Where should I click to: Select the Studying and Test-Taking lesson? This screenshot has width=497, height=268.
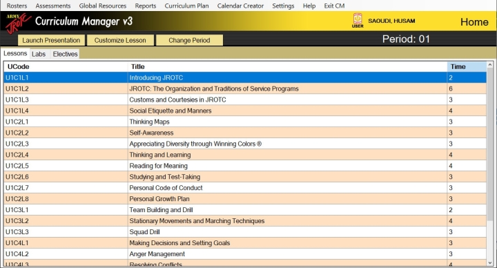245,177
